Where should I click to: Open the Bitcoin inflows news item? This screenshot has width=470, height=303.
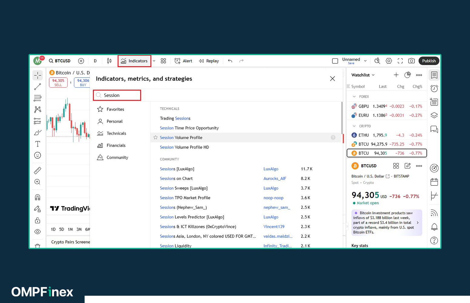[x=387, y=222]
